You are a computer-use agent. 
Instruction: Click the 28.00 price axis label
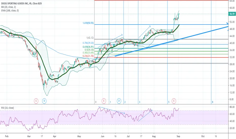click(232, 64)
